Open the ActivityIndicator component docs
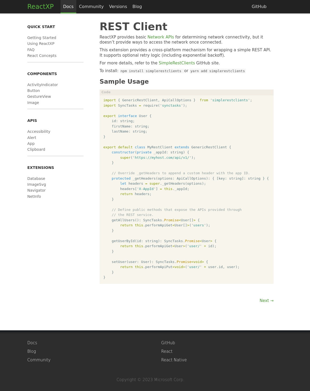The width and height of the screenshot is (310, 391). tap(43, 85)
